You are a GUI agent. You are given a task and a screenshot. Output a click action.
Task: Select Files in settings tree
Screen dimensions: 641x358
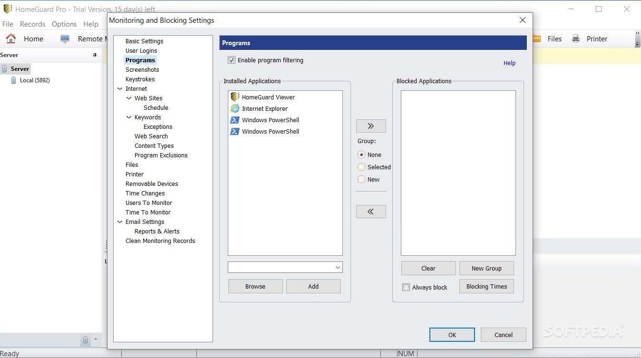coord(132,164)
